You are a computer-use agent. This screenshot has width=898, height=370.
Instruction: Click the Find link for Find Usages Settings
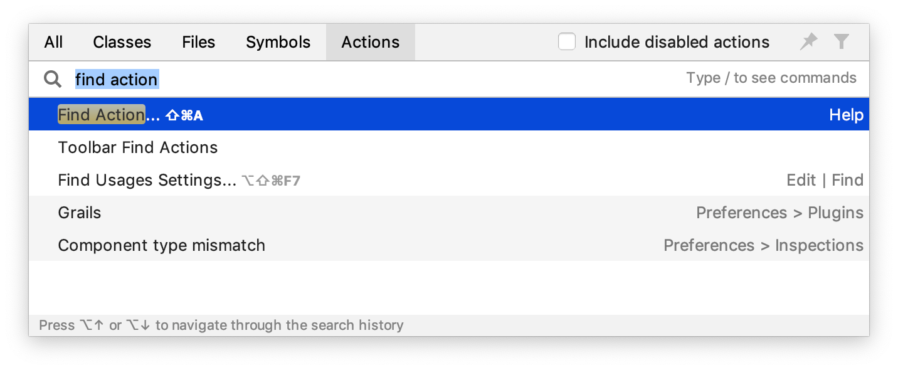pyautogui.click(x=847, y=180)
